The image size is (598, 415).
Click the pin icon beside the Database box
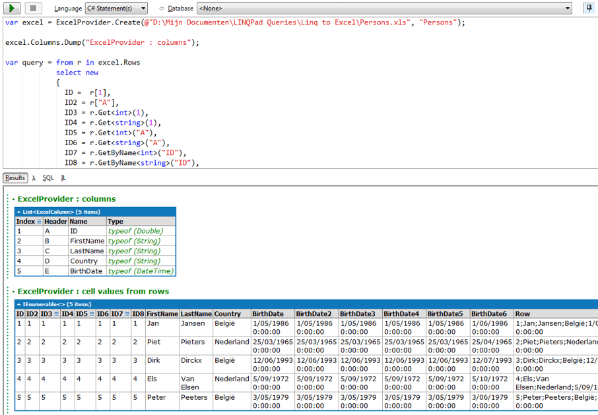point(589,8)
